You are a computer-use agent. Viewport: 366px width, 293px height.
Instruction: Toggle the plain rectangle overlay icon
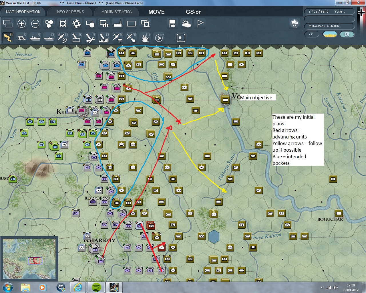pyautogui.click(x=131, y=23)
